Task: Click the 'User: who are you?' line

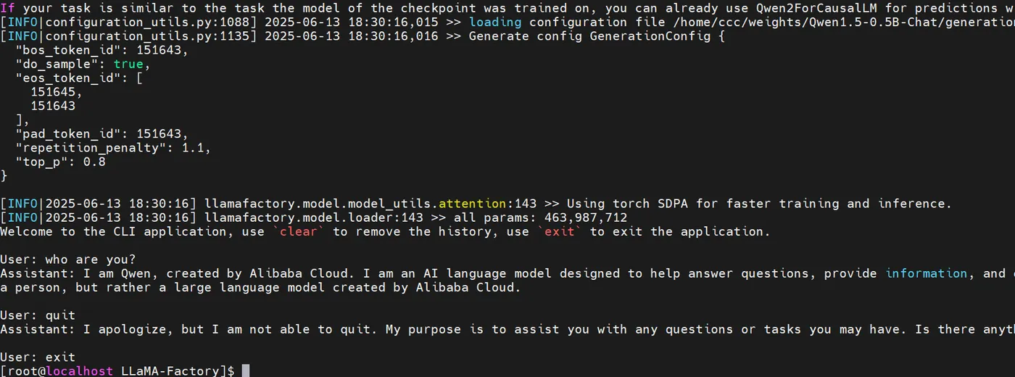Action: tap(68, 260)
